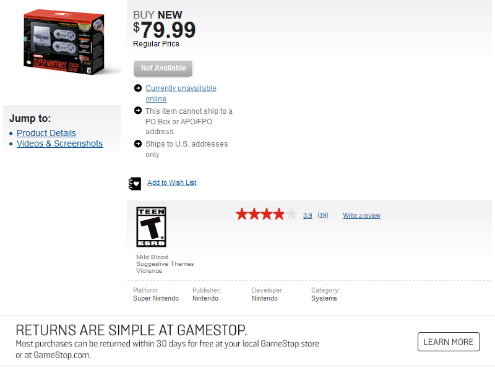Jump to Videos & Screenshots section
495x368 pixels.
point(59,144)
